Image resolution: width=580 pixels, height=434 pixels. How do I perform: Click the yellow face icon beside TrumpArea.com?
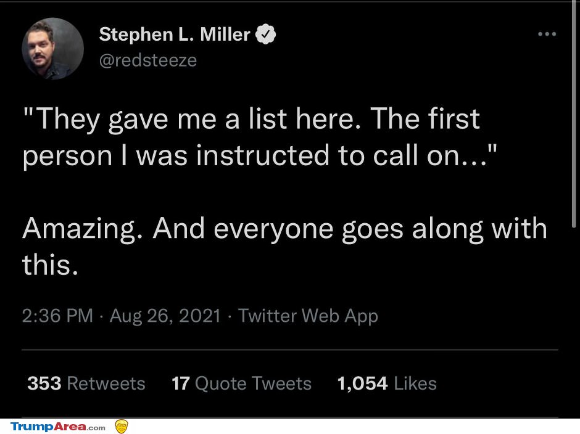(122, 426)
